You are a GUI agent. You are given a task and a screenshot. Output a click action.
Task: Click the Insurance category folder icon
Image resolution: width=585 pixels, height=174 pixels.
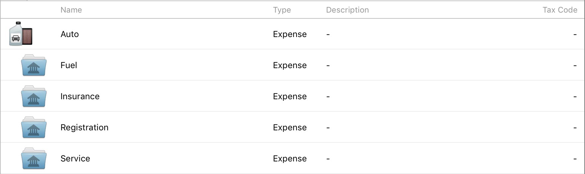click(34, 97)
